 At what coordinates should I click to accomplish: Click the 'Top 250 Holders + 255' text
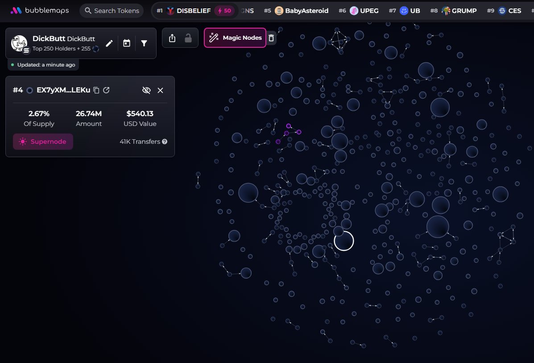coord(61,48)
